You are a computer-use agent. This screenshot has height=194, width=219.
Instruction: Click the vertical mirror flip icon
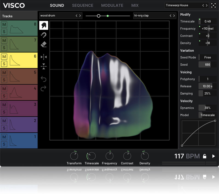click(44, 66)
